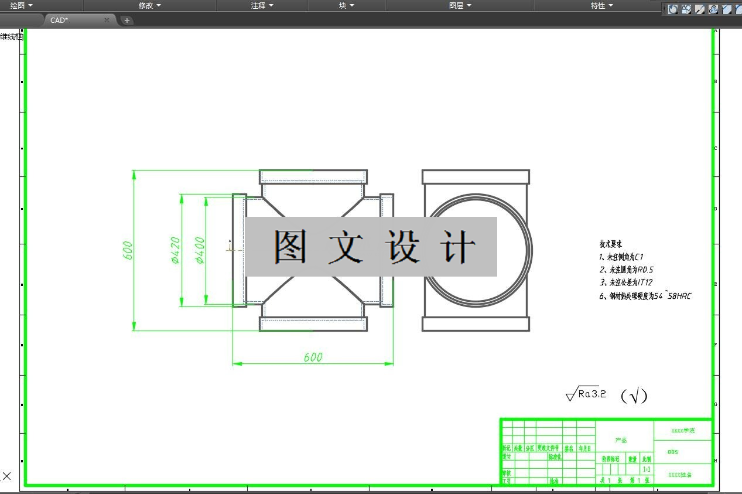Expand the 注释 (Annotation) panel dropdown
Viewport: 742px width, 494px height.
pos(262,5)
